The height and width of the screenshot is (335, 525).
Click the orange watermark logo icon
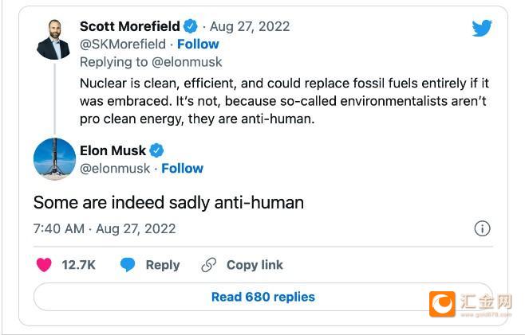(441, 304)
